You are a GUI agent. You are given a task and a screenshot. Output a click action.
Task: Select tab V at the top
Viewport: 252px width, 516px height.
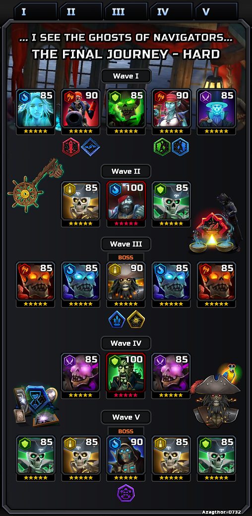216,11
